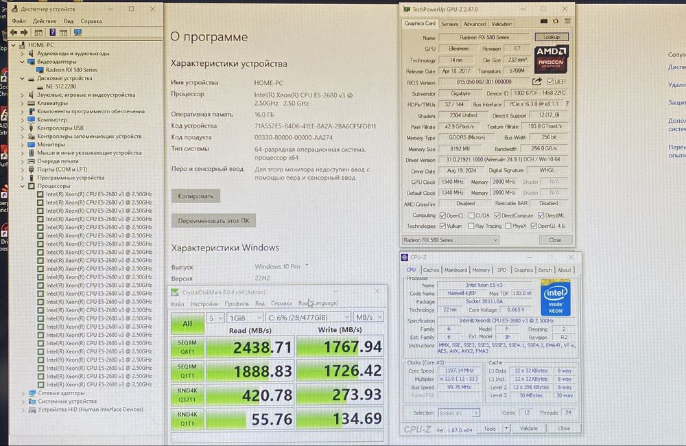
Task: Click the share BIOS export icon in GPU-Z
Action: click(537, 82)
